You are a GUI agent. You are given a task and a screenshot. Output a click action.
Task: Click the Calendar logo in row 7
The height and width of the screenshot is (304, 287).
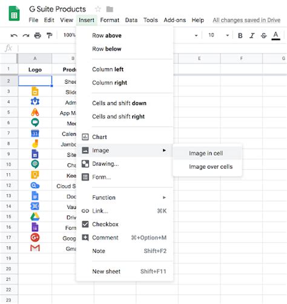[35, 133]
